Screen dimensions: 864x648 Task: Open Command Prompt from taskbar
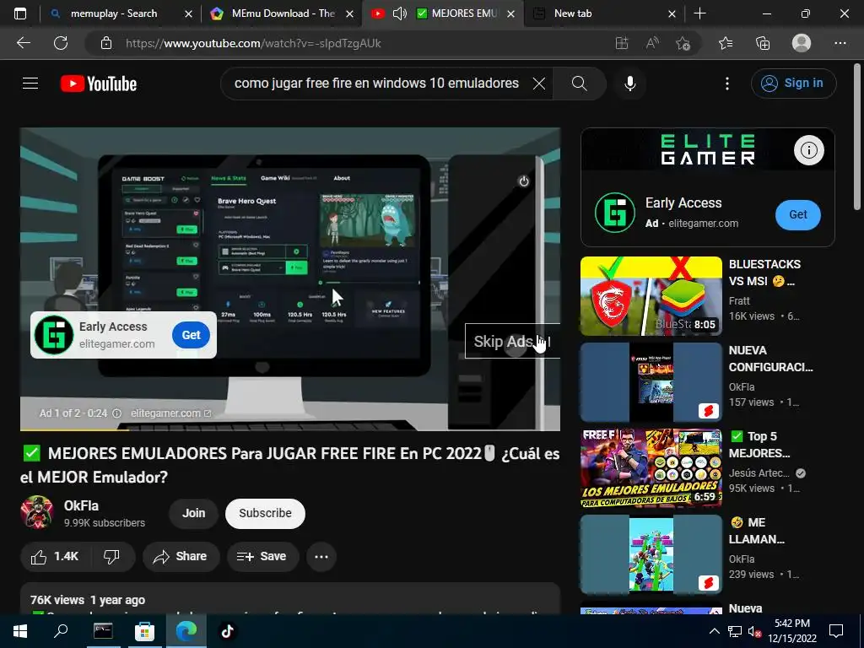(x=103, y=631)
